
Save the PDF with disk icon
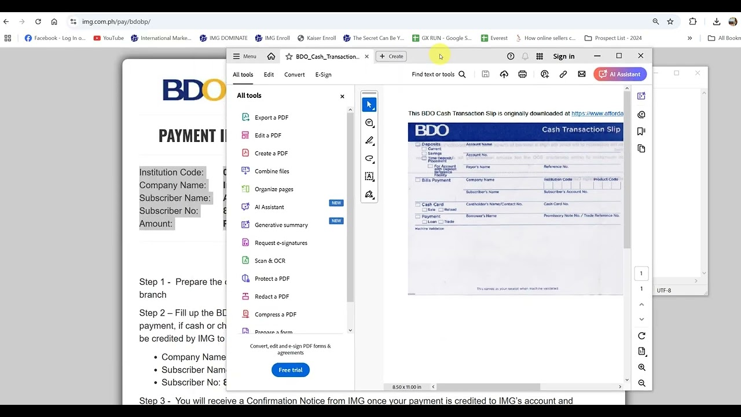[x=486, y=74]
